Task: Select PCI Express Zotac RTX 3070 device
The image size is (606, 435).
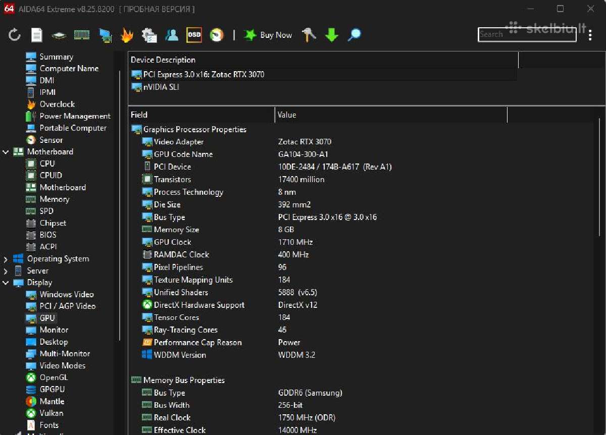Action: [323, 75]
